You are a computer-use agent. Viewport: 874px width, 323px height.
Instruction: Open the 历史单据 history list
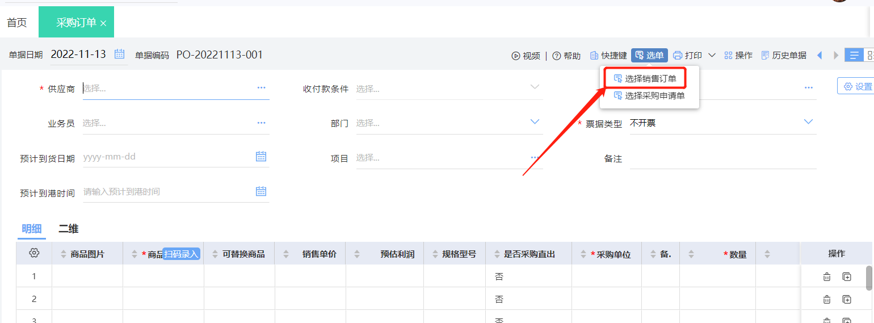pyautogui.click(x=783, y=56)
